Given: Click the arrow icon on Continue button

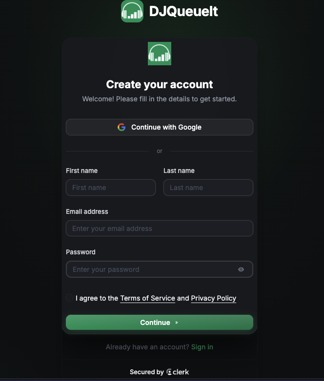Looking at the screenshot, I should pos(177,323).
